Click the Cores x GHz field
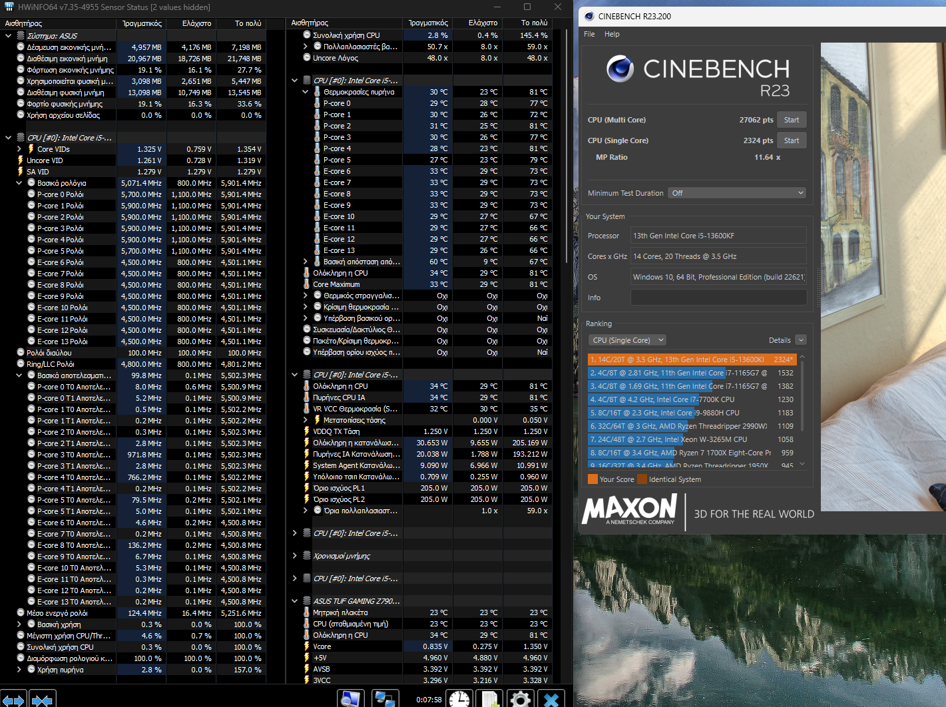 pos(718,256)
